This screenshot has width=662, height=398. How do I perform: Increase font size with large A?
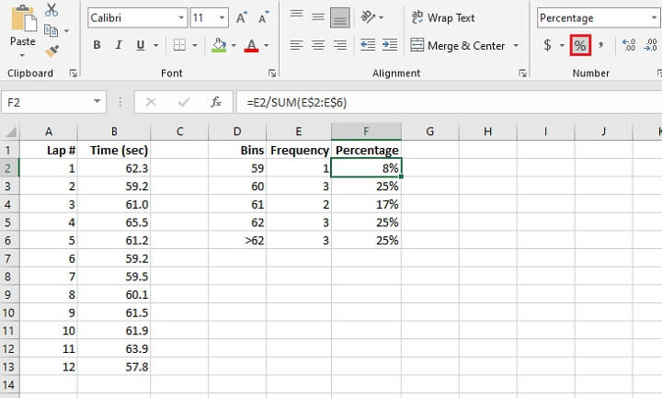[241, 17]
